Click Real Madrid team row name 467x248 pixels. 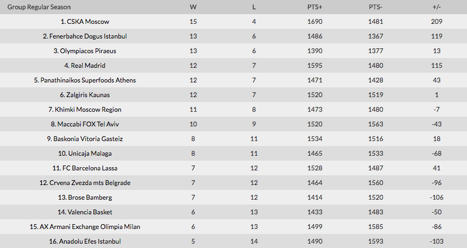[87, 66]
